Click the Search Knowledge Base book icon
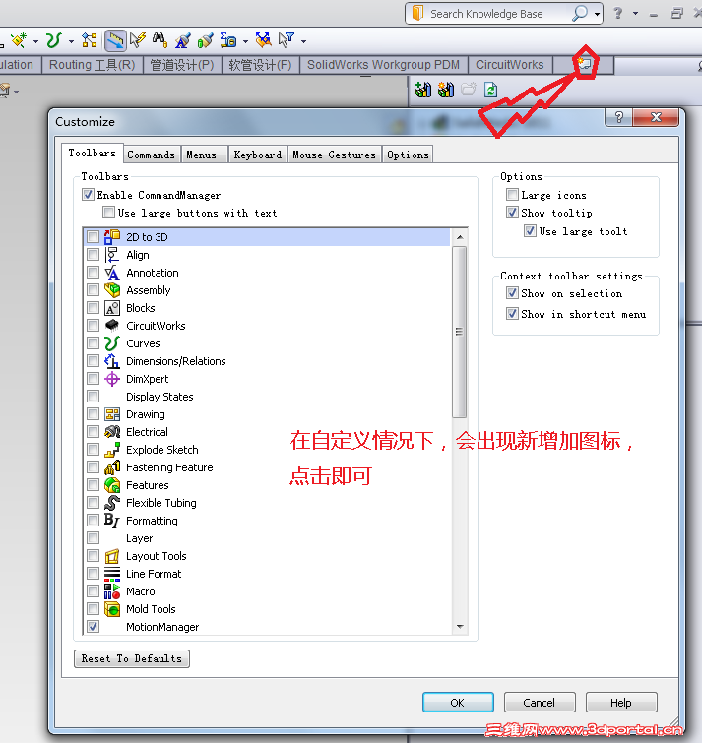Image resolution: width=702 pixels, height=743 pixels. pyautogui.click(x=417, y=13)
